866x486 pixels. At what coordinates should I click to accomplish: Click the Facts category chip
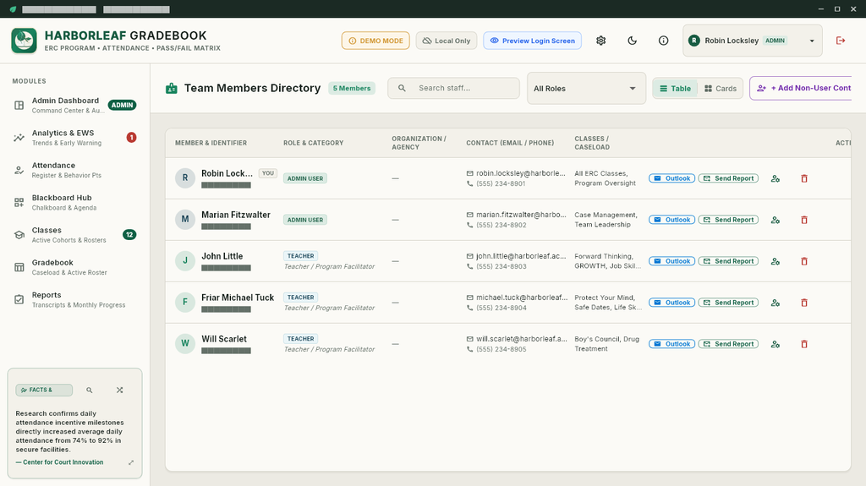tap(44, 390)
